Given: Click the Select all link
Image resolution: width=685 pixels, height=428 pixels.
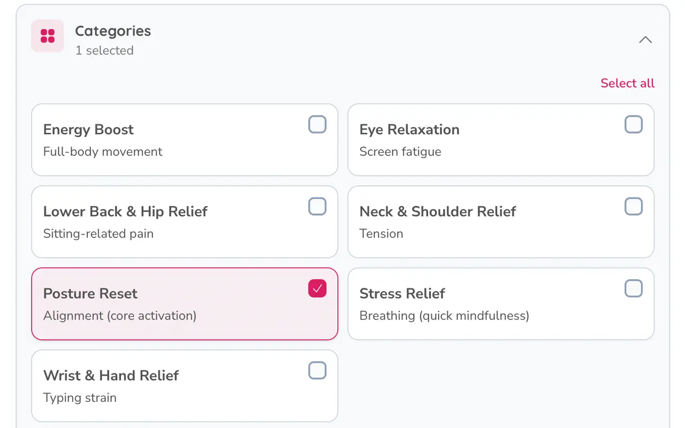Looking at the screenshot, I should pyautogui.click(x=627, y=83).
